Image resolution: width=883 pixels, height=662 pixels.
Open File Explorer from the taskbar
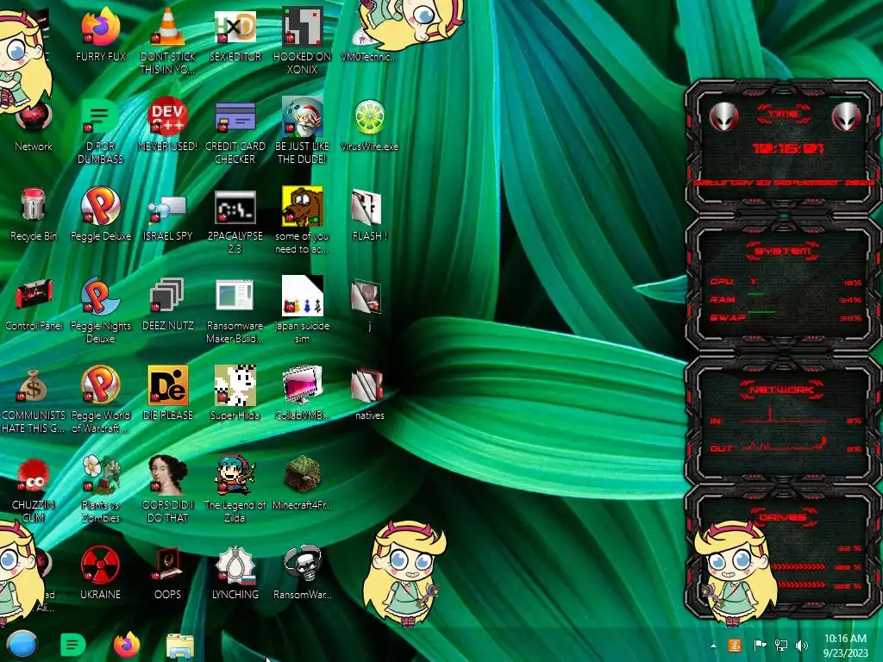[180, 646]
